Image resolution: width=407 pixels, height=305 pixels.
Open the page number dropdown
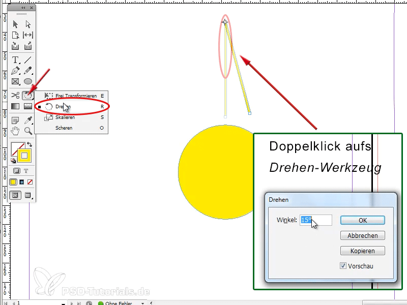point(63,303)
